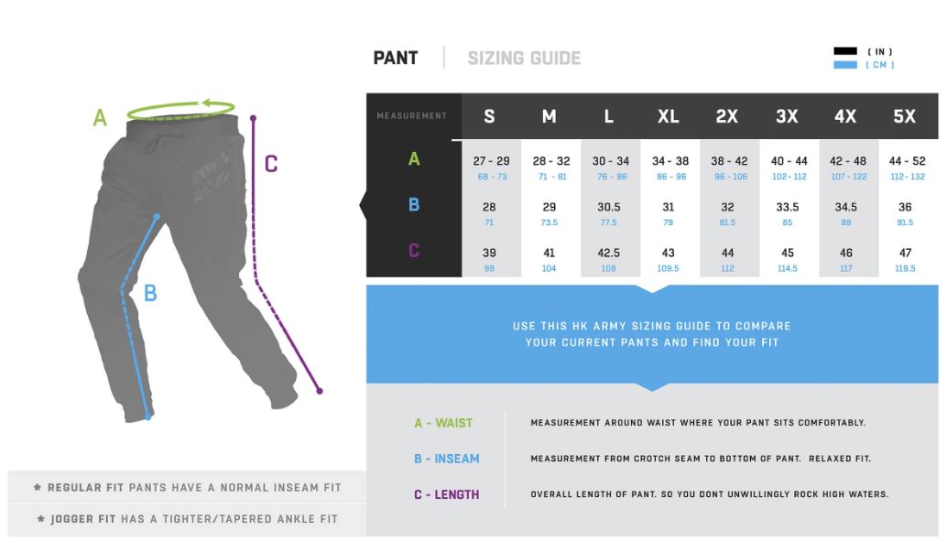This screenshot has width=947, height=541.
Task: Click the purple C row label in the table
Action: [414, 250]
